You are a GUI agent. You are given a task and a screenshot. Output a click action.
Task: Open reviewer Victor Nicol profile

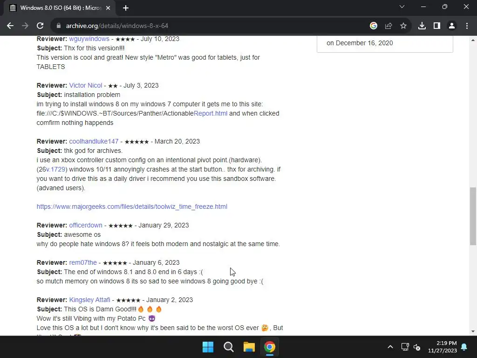[x=86, y=86]
